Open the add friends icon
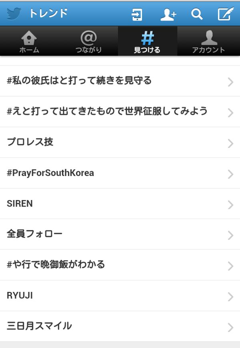Screen dimensions: 240x348 (168, 14)
